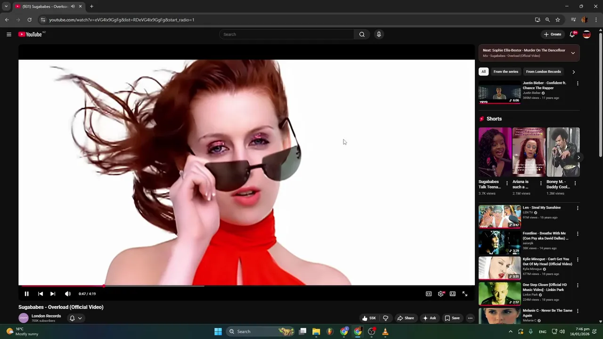Open notification preferences bell dropdown for channel
This screenshot has height=339, width=603.
pos(75,318)
